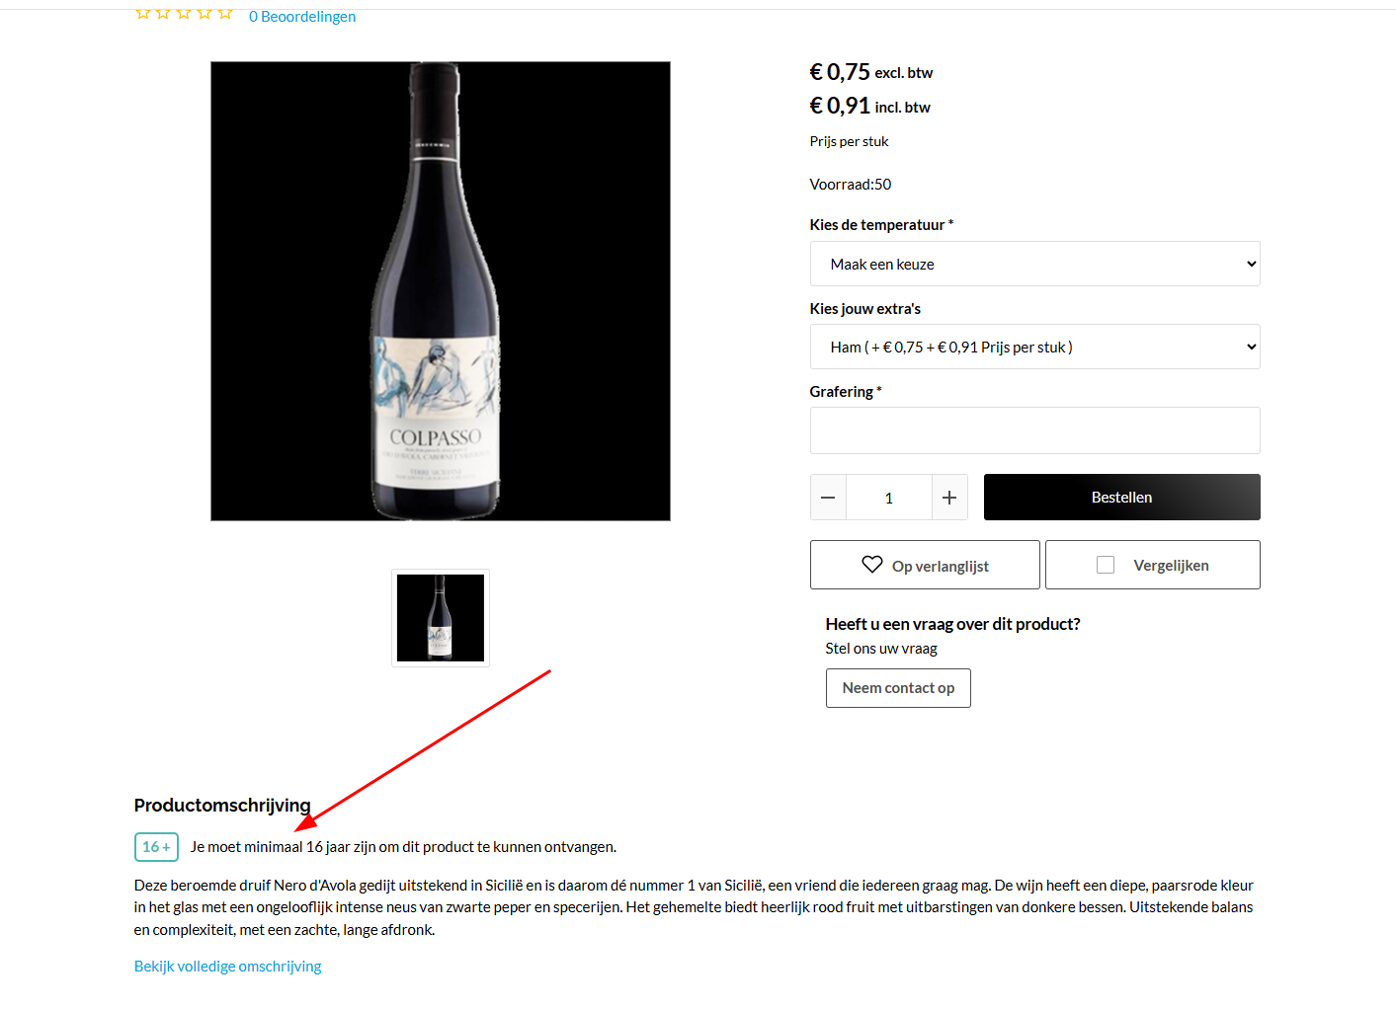Screen dimensions: 1396x1009
Task: Click the large Colpasso bottle image
Action: (441, 291)
